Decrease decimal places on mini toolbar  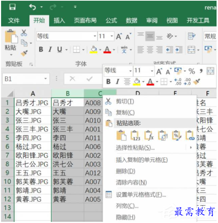(187, 82)
